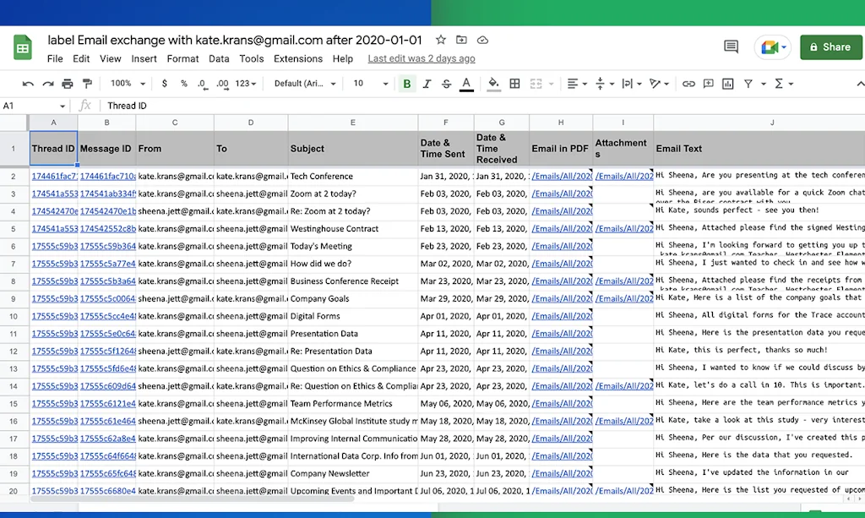Open the borders menu
Screen dimensions: 865x518
pyautogui.click(x=514, y=83)
